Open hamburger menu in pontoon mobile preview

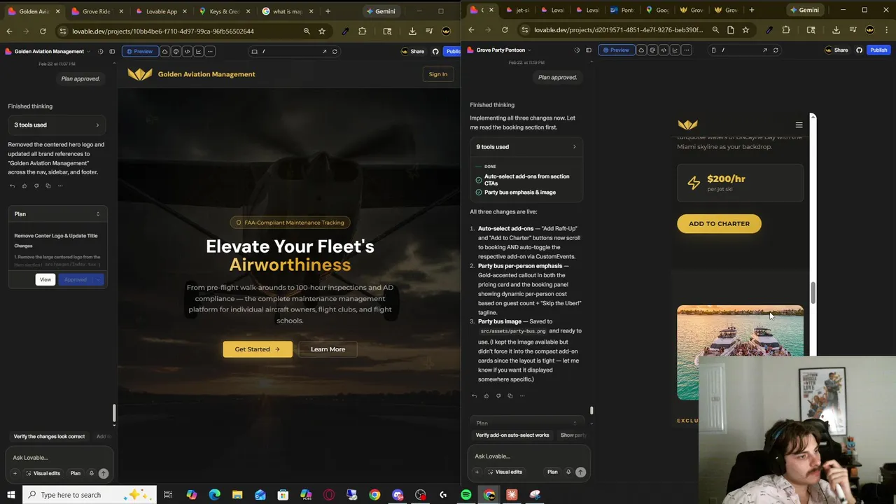coord(799,125)
